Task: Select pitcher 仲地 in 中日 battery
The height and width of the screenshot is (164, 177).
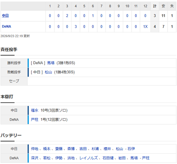Action: tap(35, 149)
